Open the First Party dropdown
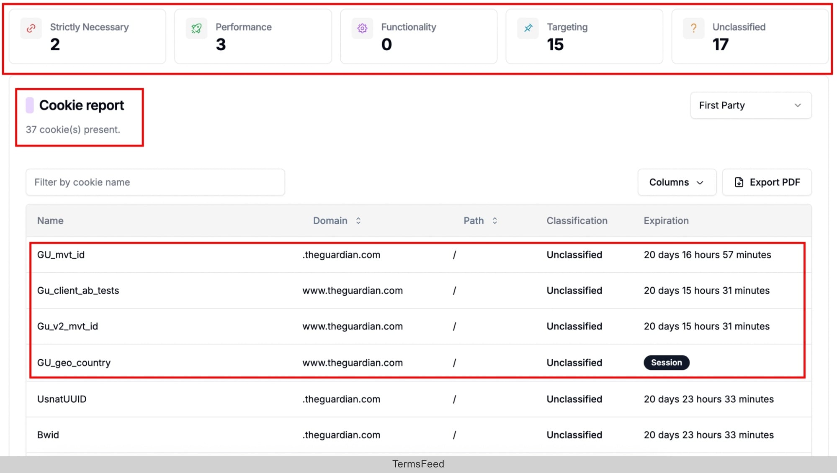This screenshot has height=473, width=837. click(x=751, y=105)
